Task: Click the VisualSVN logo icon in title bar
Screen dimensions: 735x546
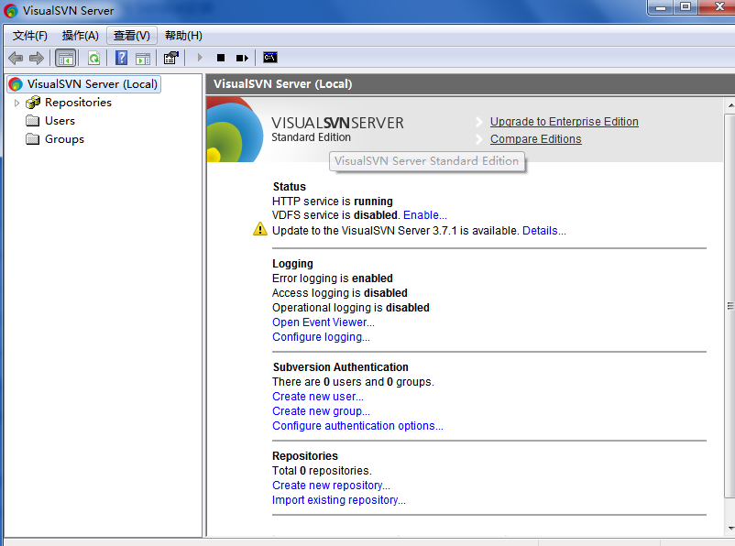Action: 11,11
